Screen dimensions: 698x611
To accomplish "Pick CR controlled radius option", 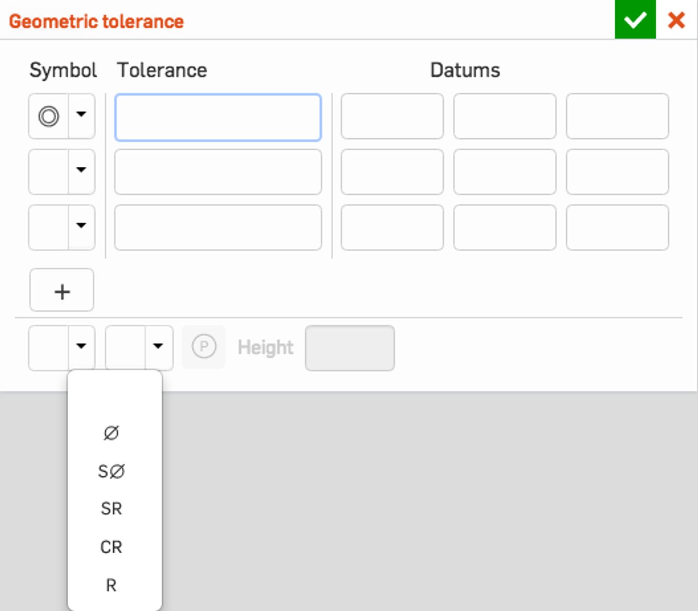I will click(111, 547).
